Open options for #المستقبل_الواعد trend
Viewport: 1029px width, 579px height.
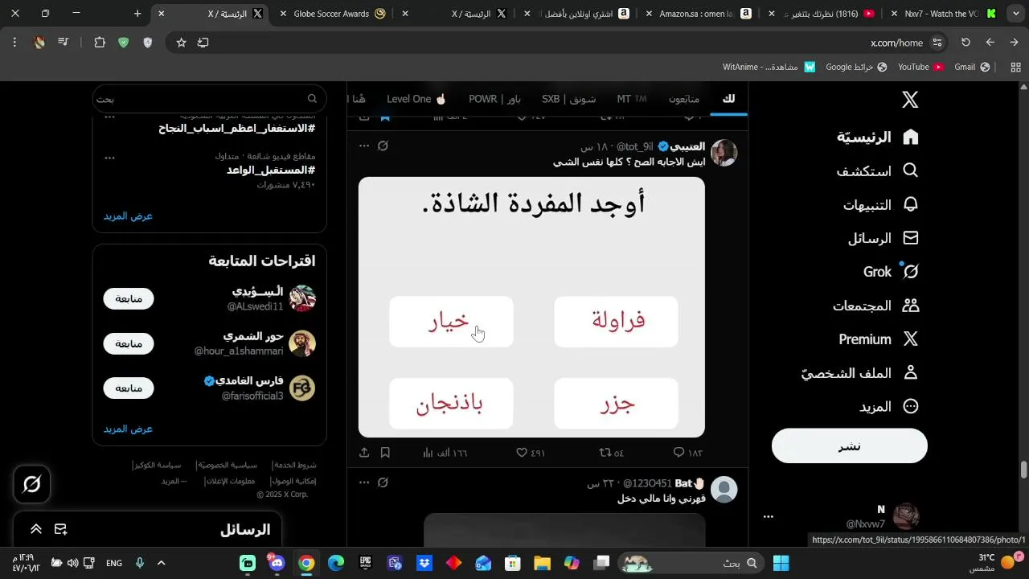110,158
